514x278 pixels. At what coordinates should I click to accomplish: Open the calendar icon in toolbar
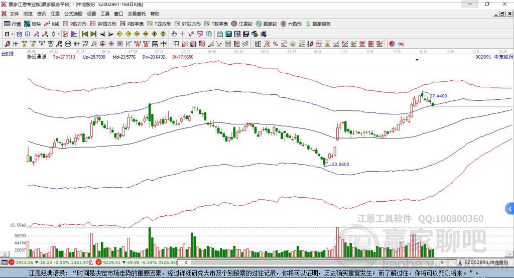[x=220, y=34]
